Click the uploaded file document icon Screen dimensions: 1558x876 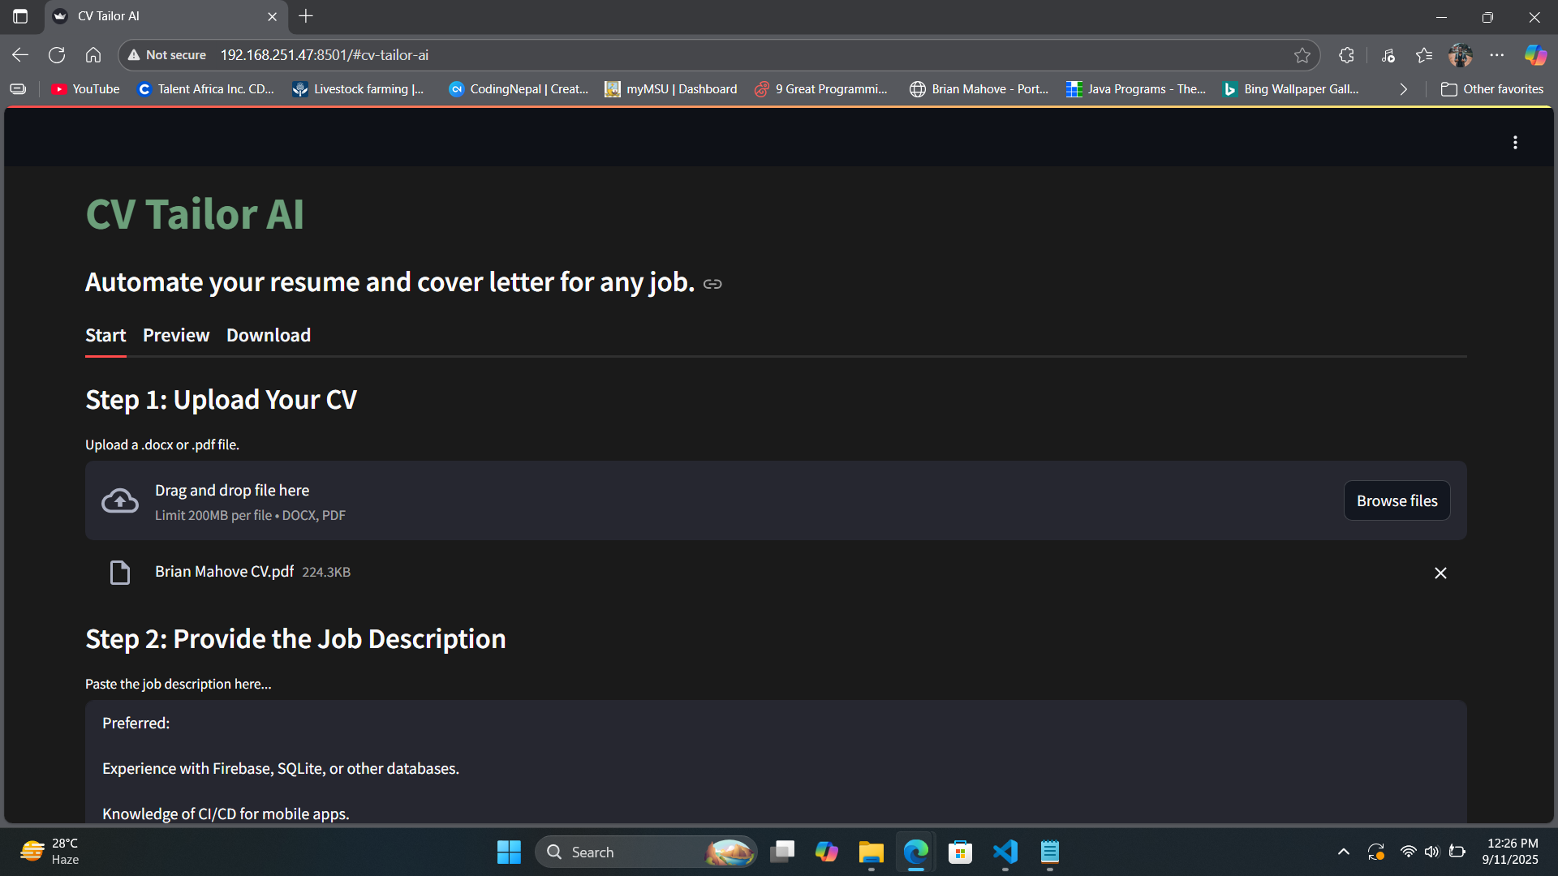120,573
